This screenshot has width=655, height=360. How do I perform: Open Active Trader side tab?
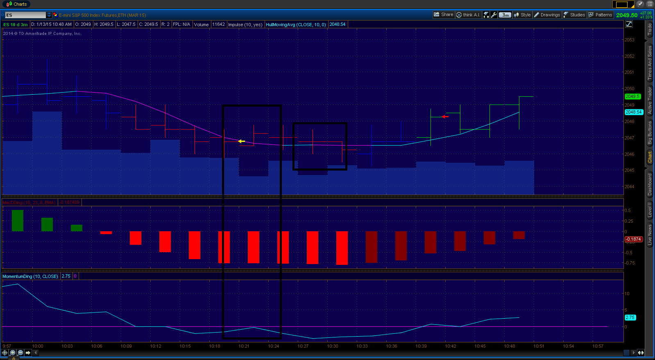coord(650,100)
